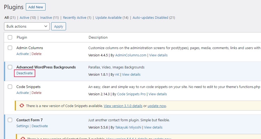Image resolution: width=261 pixels, height=139 pixels.
Task: Click the Description column header
Action: [x=98, y=37]
